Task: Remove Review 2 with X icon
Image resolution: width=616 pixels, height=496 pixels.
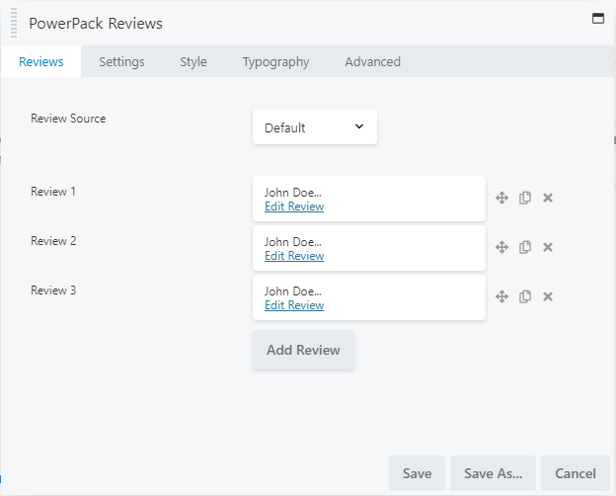Action: coord(548,247)
